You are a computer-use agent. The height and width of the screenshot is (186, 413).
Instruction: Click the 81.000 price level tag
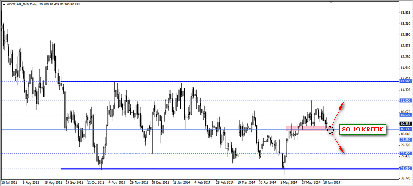click(x=404, y=100)
